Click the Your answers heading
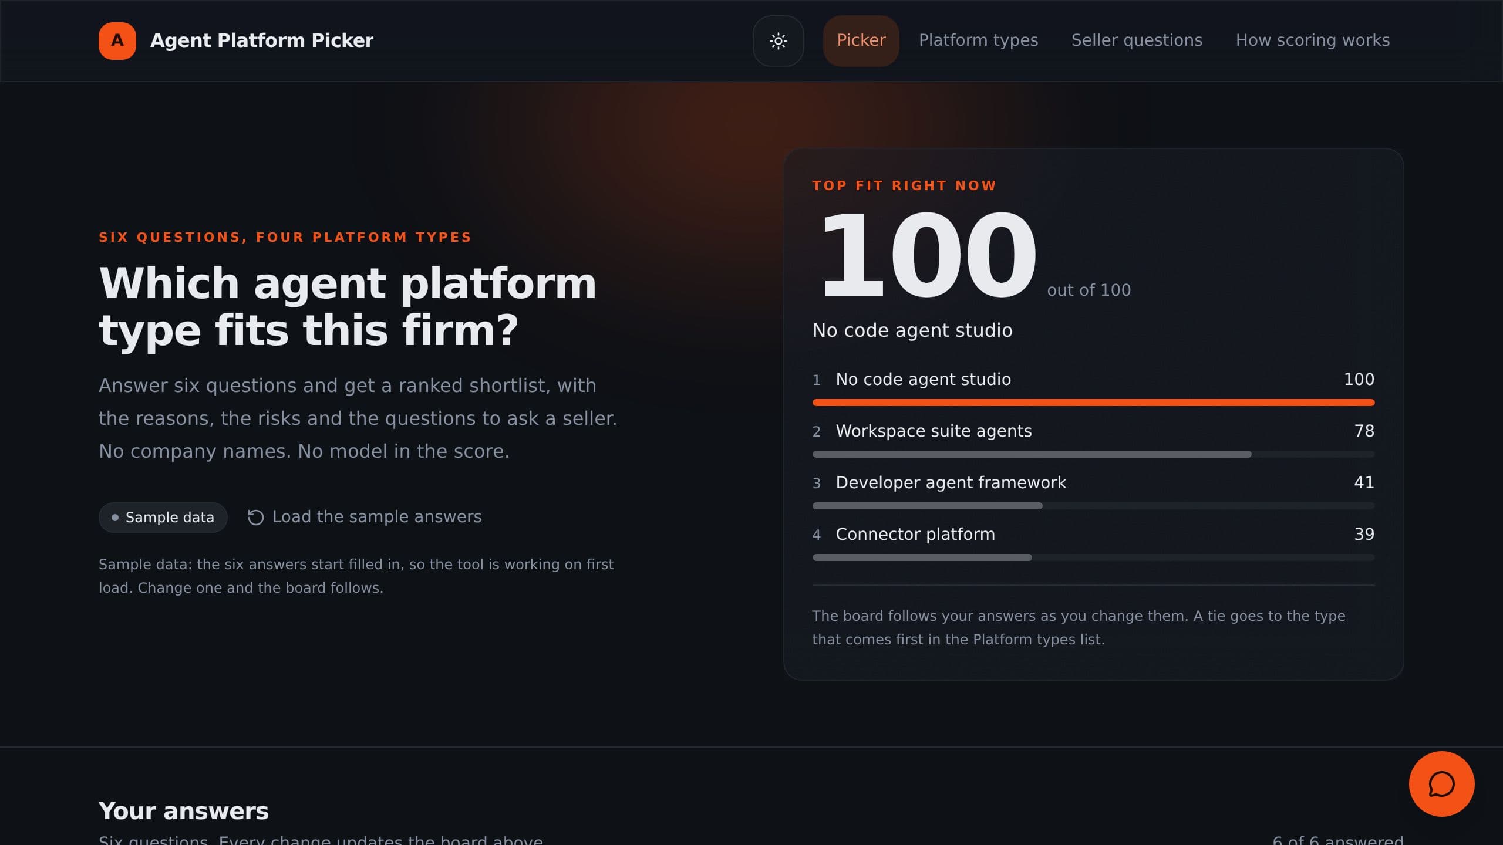Screen dimensions: 1503x845 tap(183, 811)
